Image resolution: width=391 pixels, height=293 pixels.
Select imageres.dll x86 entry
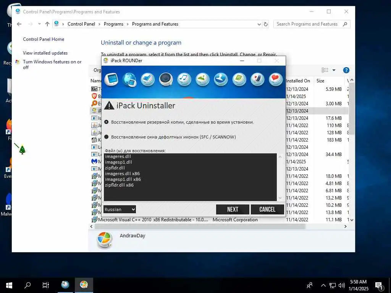point(123,174)
